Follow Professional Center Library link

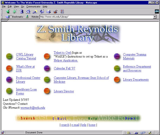pos(28,80)
